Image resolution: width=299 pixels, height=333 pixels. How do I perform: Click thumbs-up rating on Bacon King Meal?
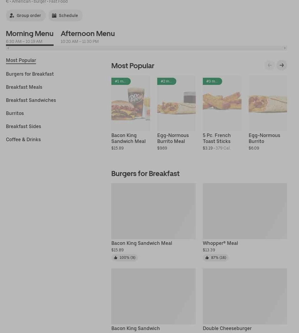point(116,258)
